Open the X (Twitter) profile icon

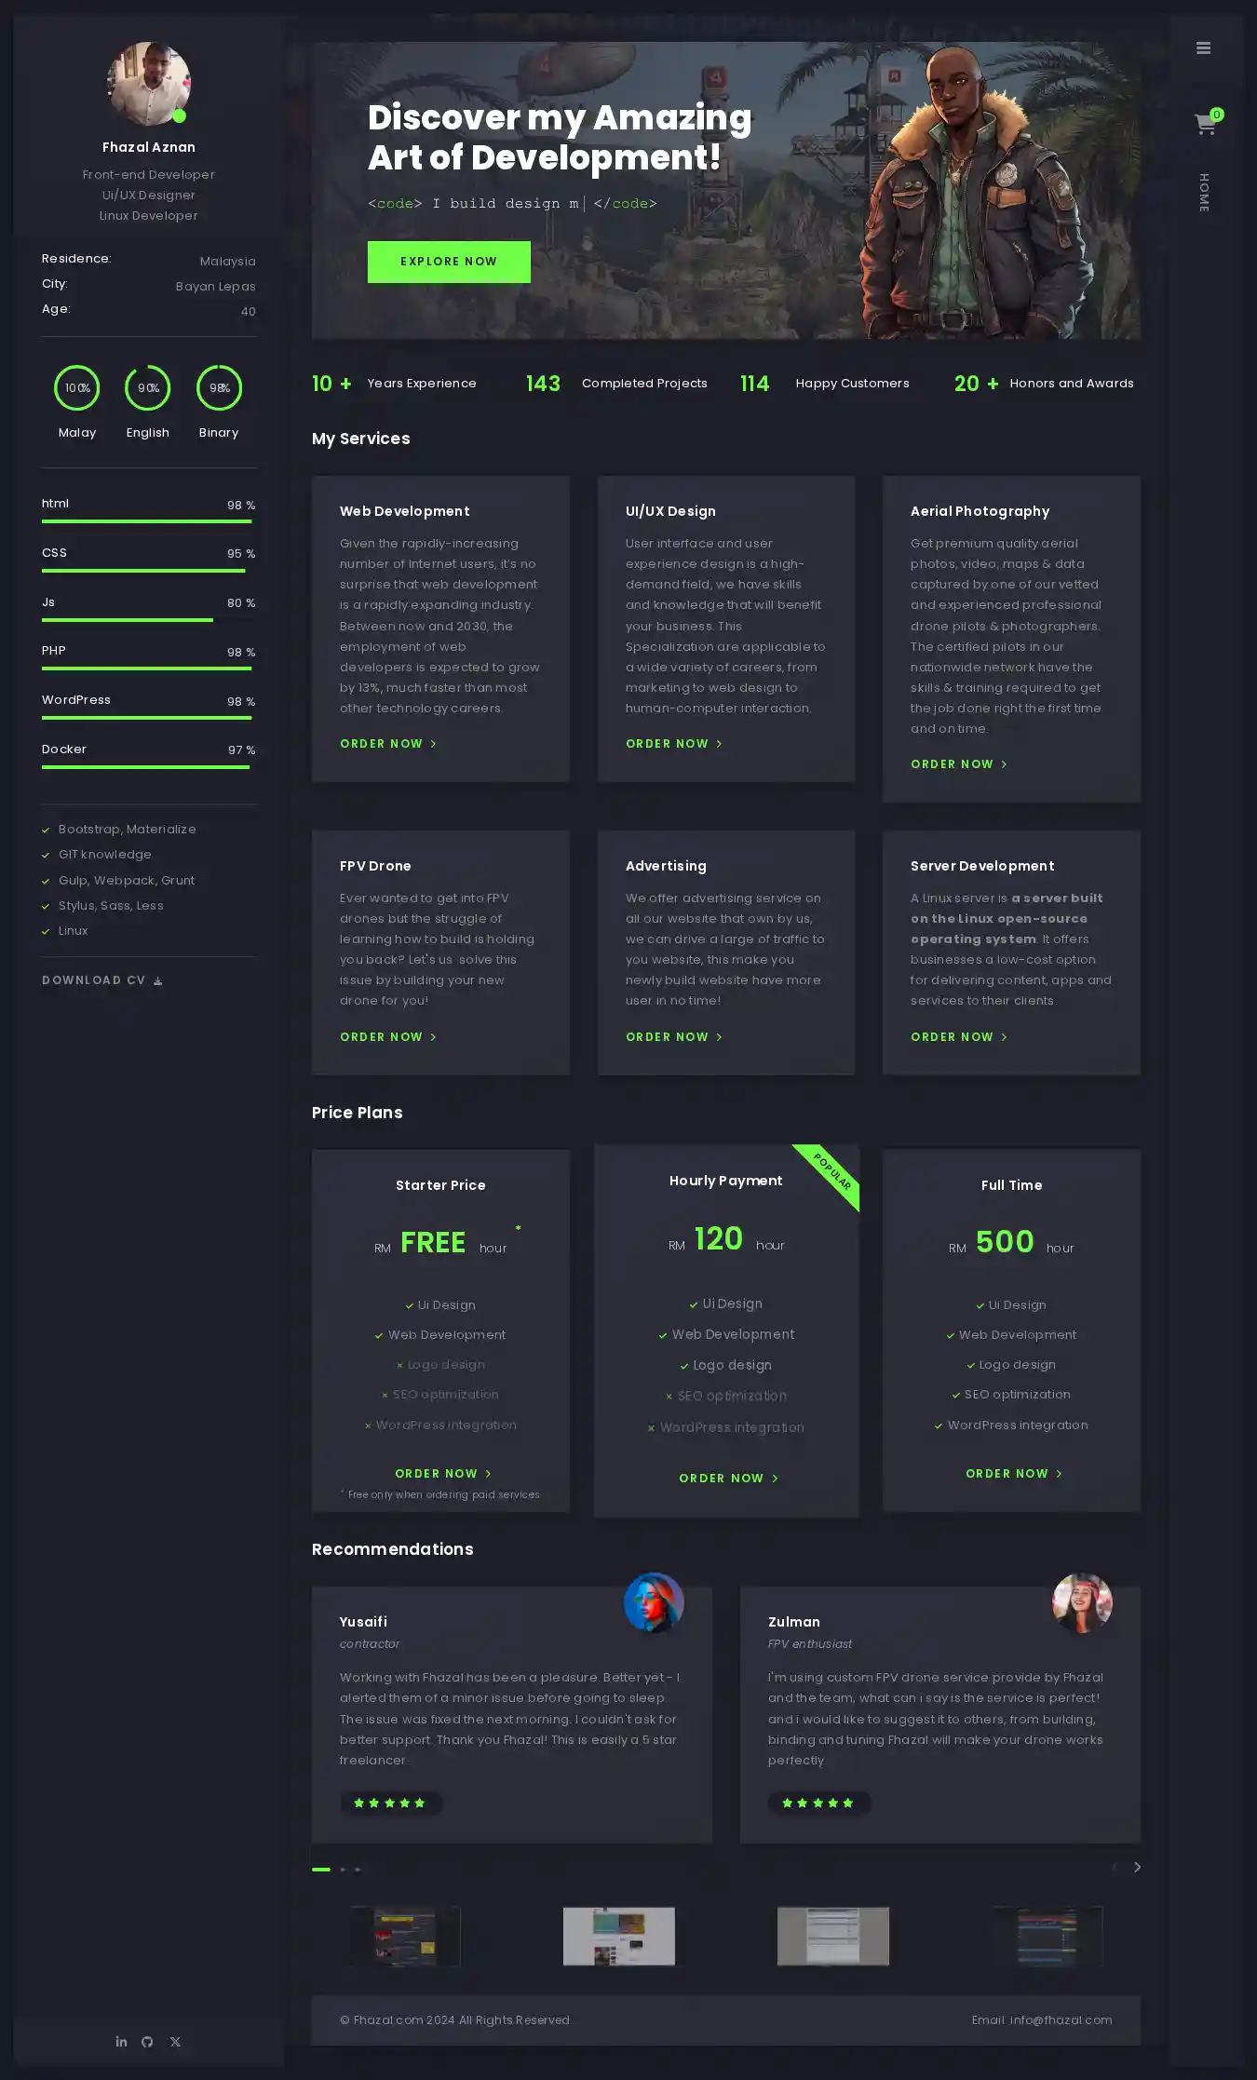(175, 2041)
